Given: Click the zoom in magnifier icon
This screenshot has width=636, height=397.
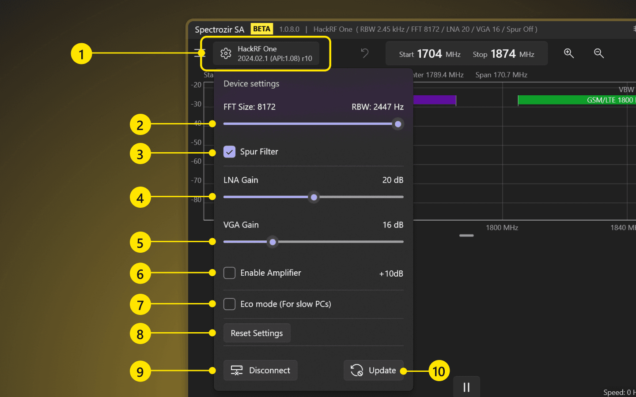Looking at the screenshot, I should (569, 53).
